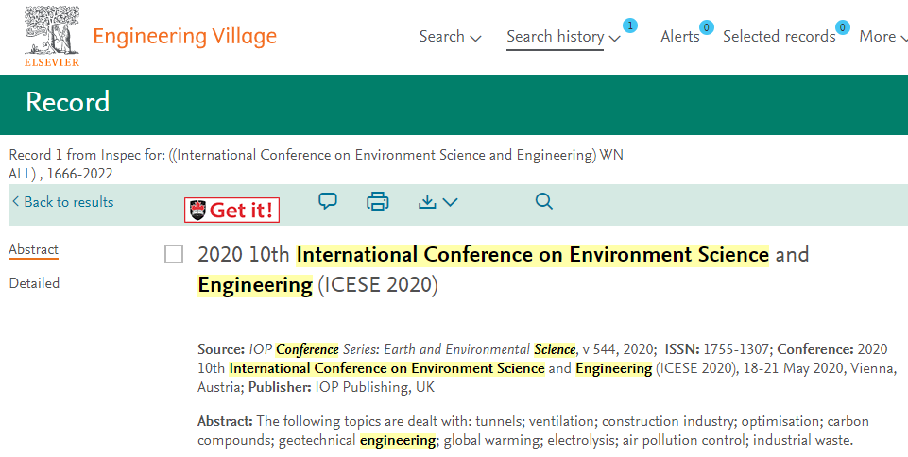Select the Abstract view tab
This screenshot has width=908, height=457.
click(34, 249)
